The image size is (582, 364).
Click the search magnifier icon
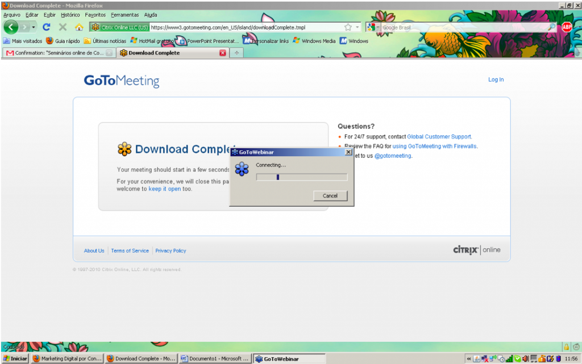(x=552, y=27)
